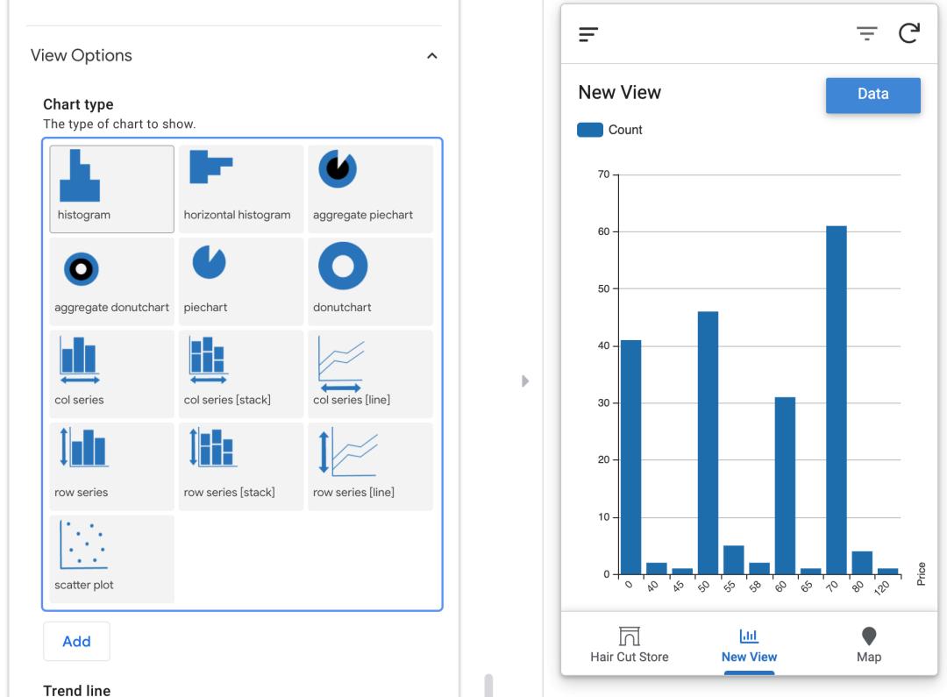Collapse the preview pane with arrow
The height and width of the screenshot is (697, 947).
click(525, 381)
